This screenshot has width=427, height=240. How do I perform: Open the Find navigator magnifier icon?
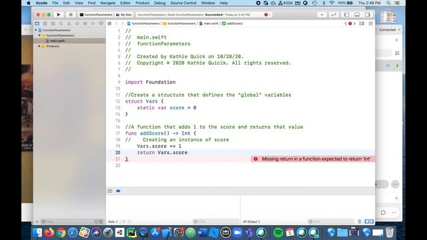61,24
